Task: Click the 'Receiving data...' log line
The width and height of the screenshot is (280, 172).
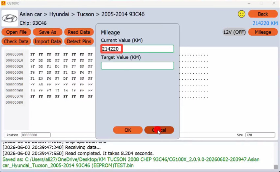Action: 52,147
